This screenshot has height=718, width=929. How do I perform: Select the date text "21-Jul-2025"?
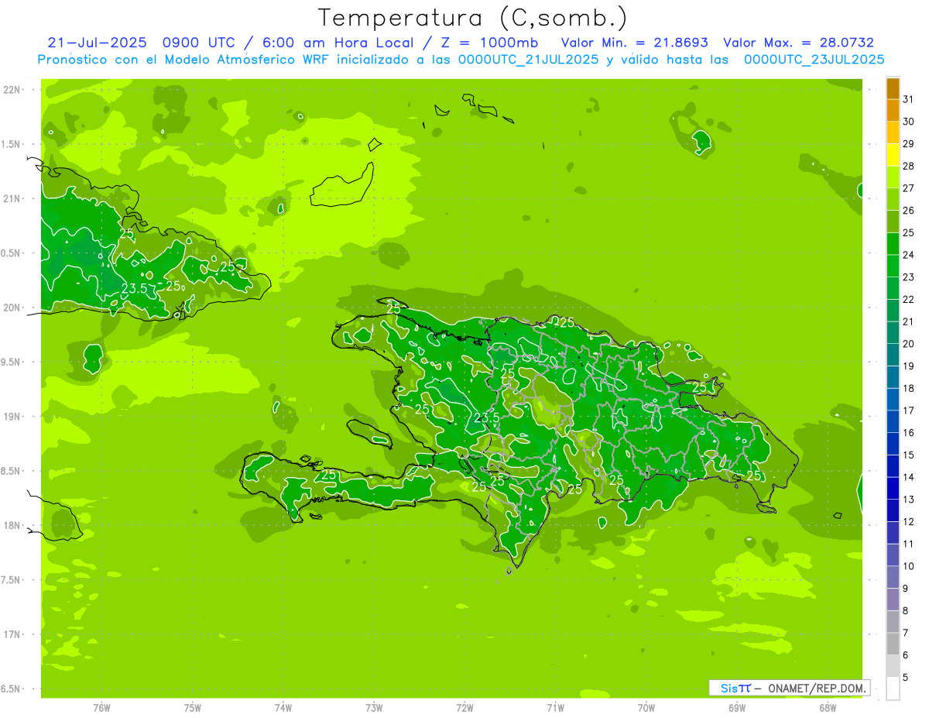[x=97, y=43]
